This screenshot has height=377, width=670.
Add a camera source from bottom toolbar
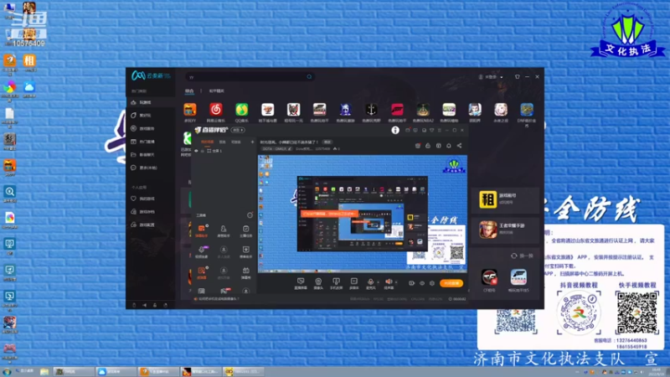tap(318, 283)
